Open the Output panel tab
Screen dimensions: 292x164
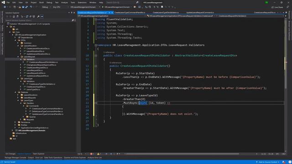coord(31,158)
